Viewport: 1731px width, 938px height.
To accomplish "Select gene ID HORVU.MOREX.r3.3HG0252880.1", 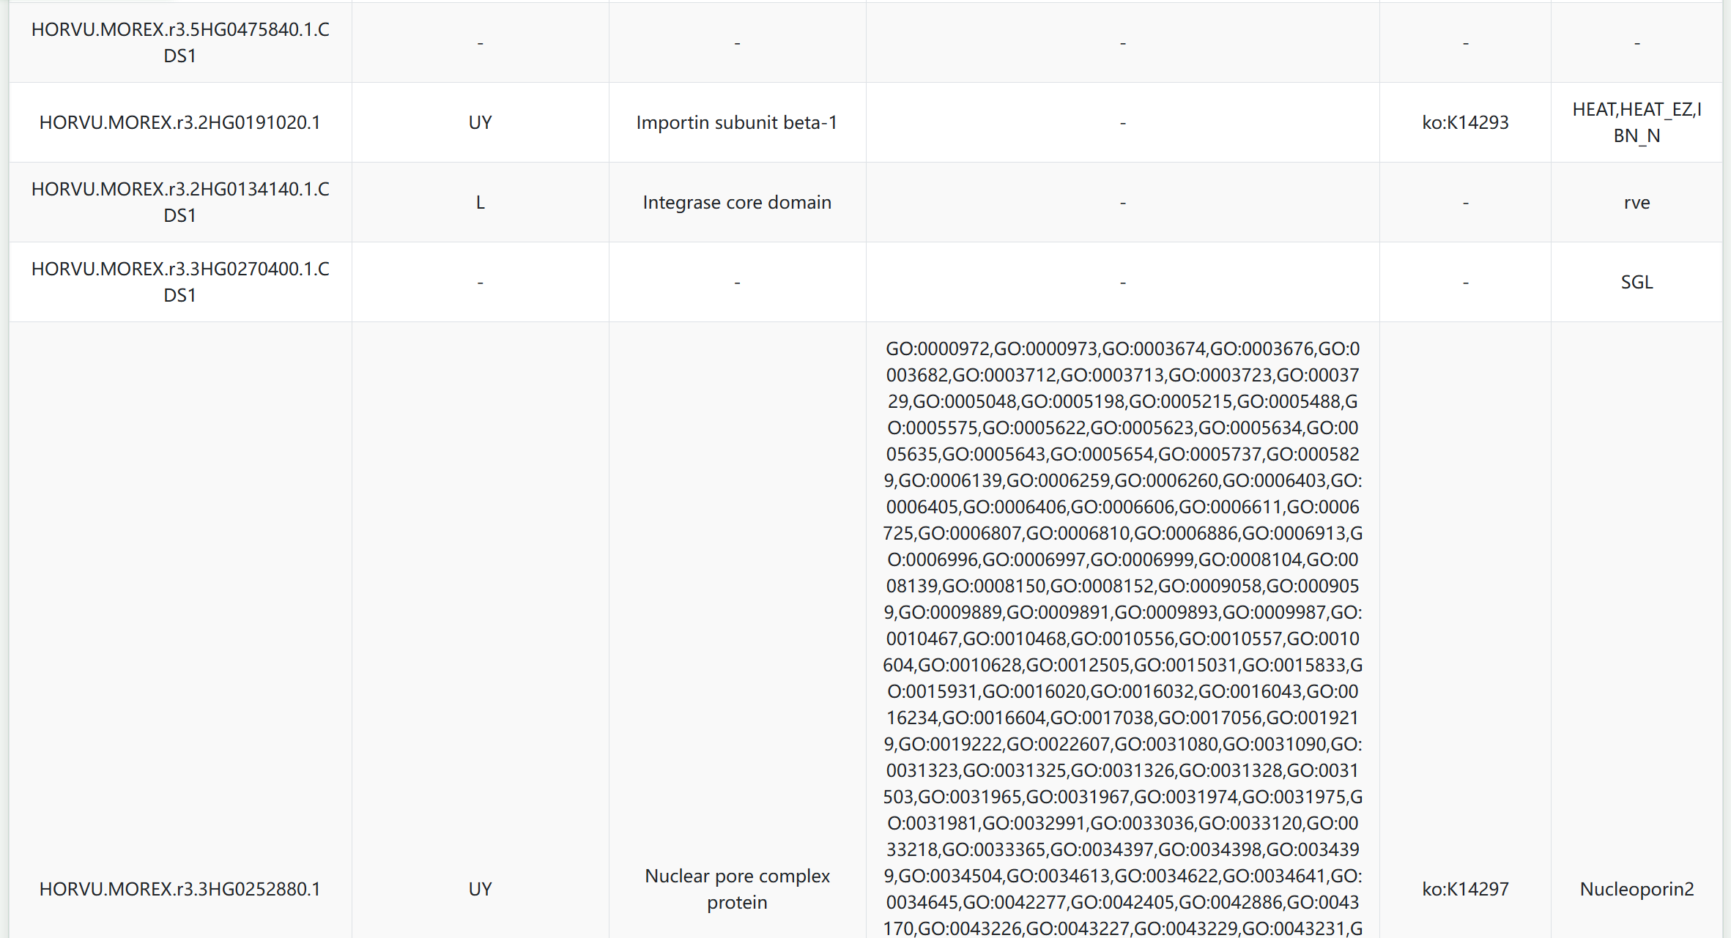I will tap(180, 889).
